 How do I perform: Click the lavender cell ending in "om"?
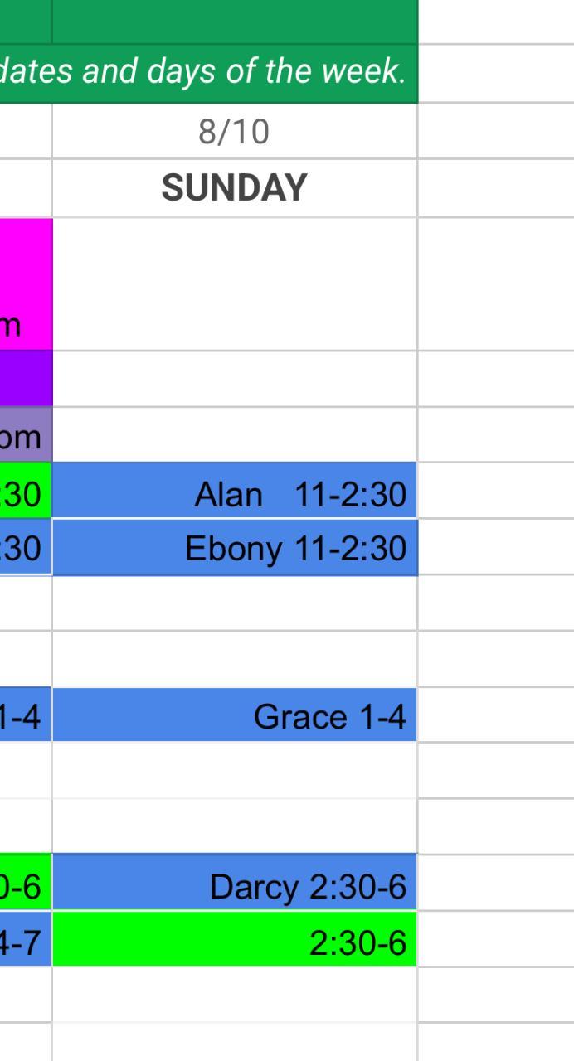pyautogui.click(x=25, y=435)
